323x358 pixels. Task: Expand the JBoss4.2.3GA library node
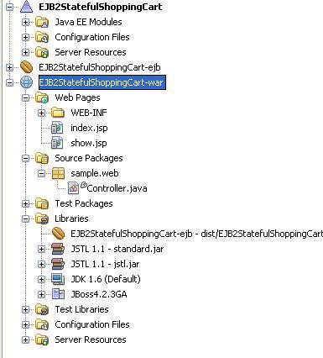(x=41, y=294)
